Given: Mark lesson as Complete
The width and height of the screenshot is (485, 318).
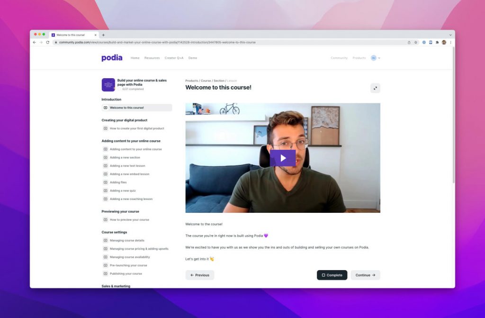Looking at the screenshot, I should 332,275.
